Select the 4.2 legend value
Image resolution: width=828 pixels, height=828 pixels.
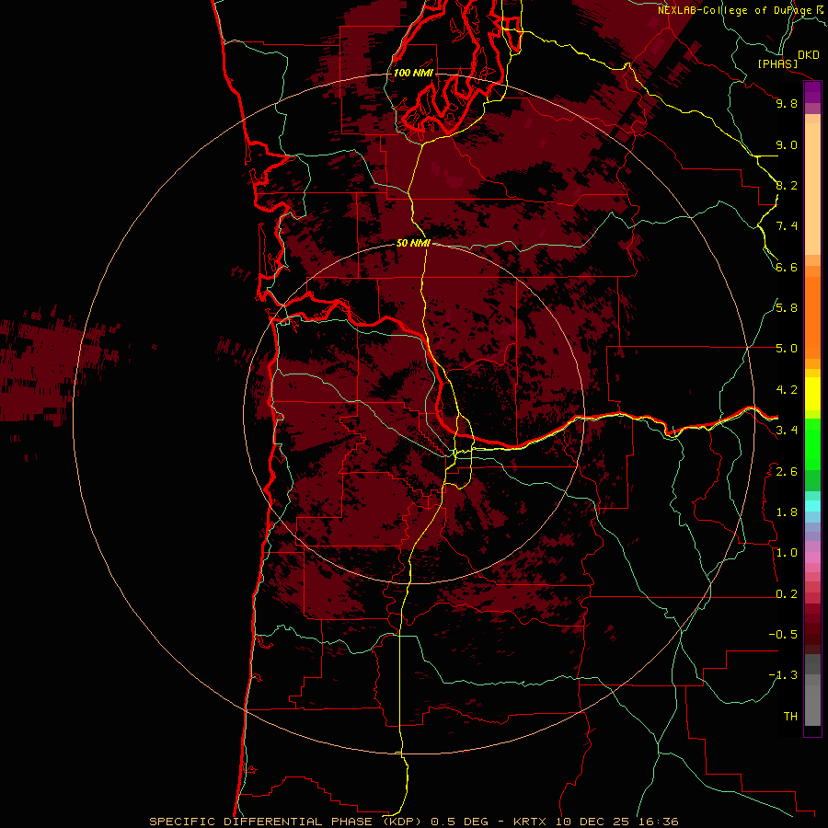click(x=787, y=390)
